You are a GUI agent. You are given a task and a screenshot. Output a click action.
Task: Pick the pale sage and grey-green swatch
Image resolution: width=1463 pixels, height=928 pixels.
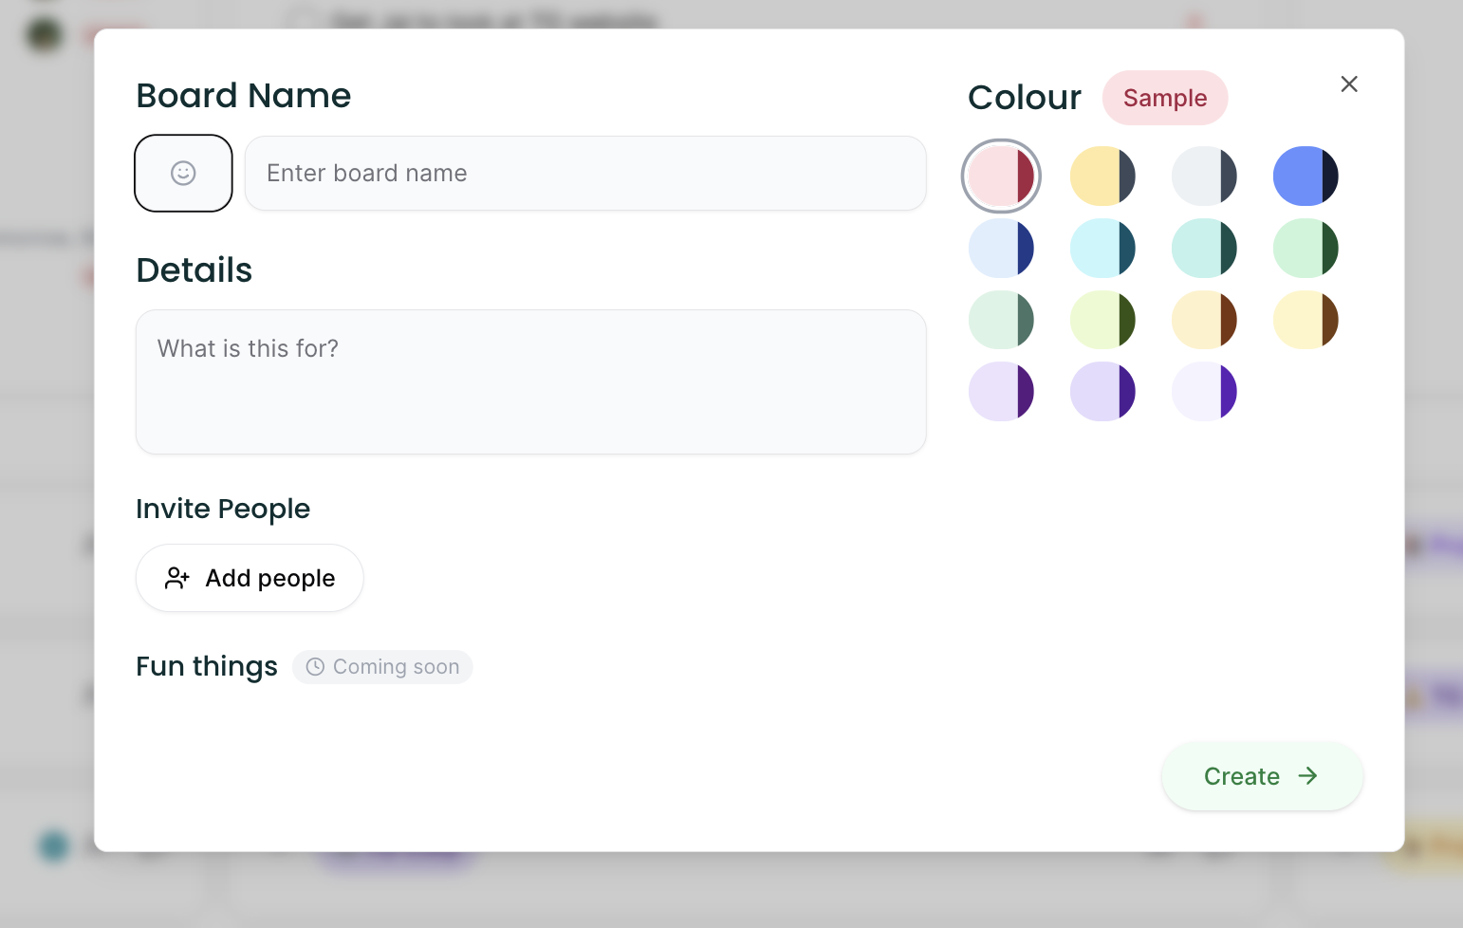pyautogui.click(x=1001, y=320)
